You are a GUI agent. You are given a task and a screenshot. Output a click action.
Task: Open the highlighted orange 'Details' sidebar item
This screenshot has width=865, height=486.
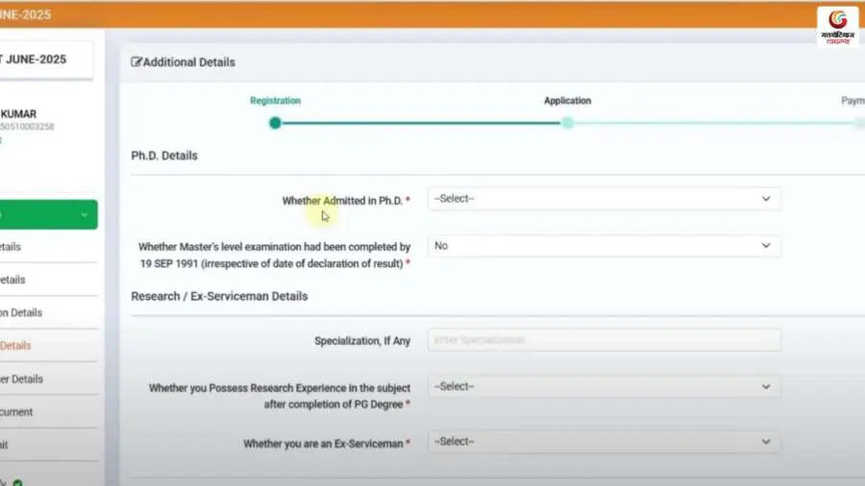click(15, 346)
